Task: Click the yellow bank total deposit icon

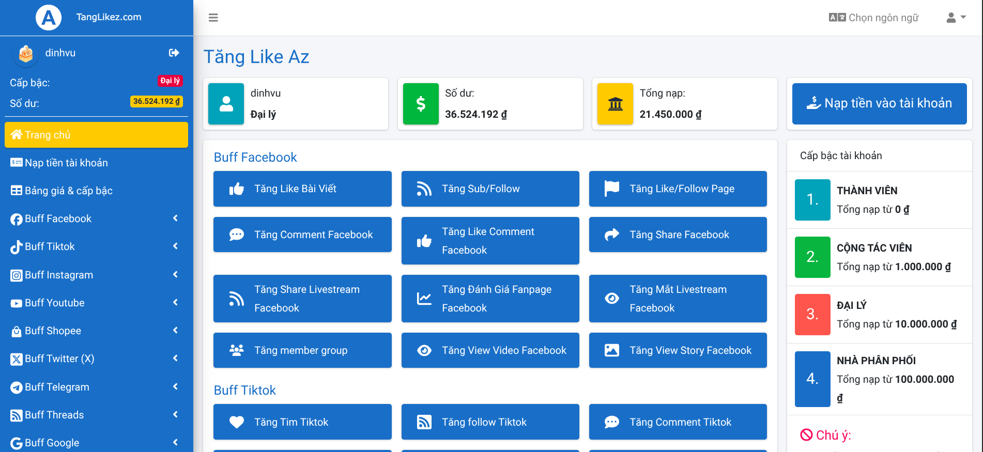Action: [615, 104]
